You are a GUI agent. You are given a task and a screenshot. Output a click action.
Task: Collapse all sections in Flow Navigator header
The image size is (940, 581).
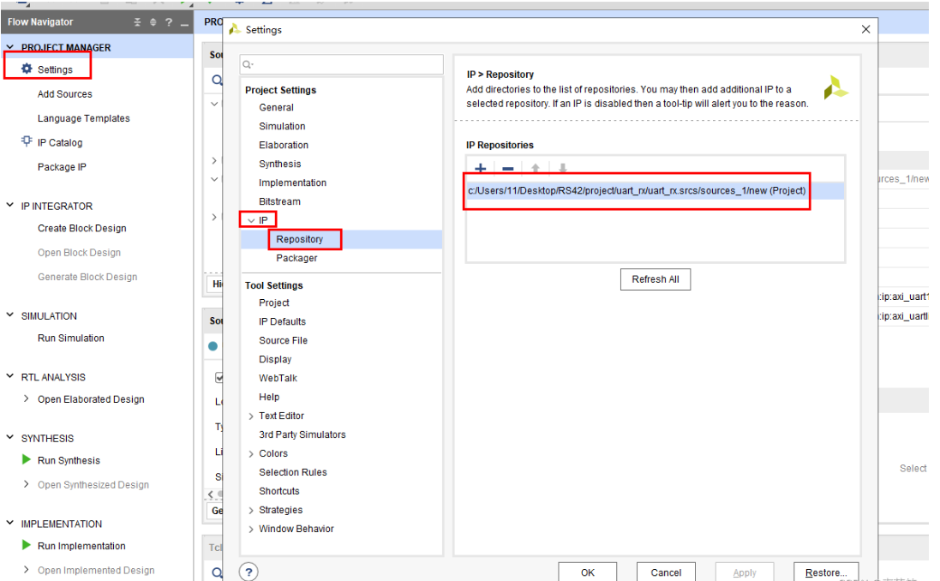(137, 22)
